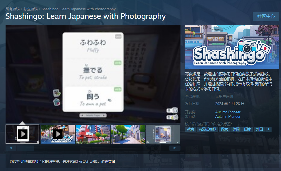
Task: Click 无用户评测 review summary text
Action: 224,97
